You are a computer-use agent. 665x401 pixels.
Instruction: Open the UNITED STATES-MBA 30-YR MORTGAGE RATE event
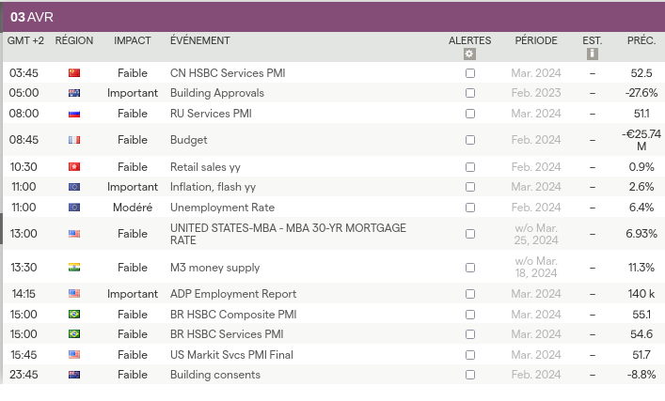288,234
